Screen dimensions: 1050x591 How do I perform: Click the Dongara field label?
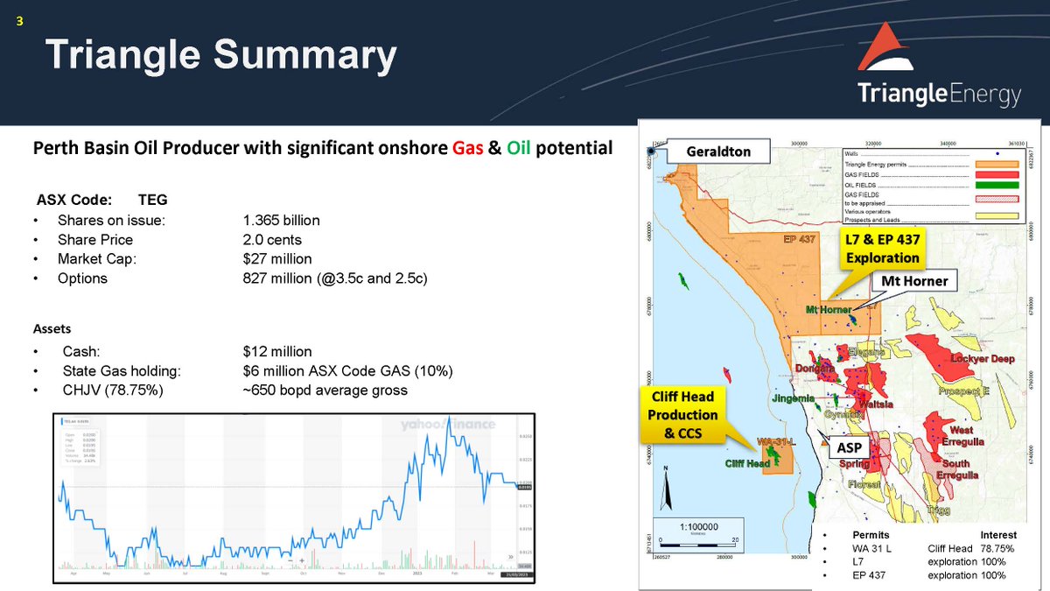click(813, 369)
